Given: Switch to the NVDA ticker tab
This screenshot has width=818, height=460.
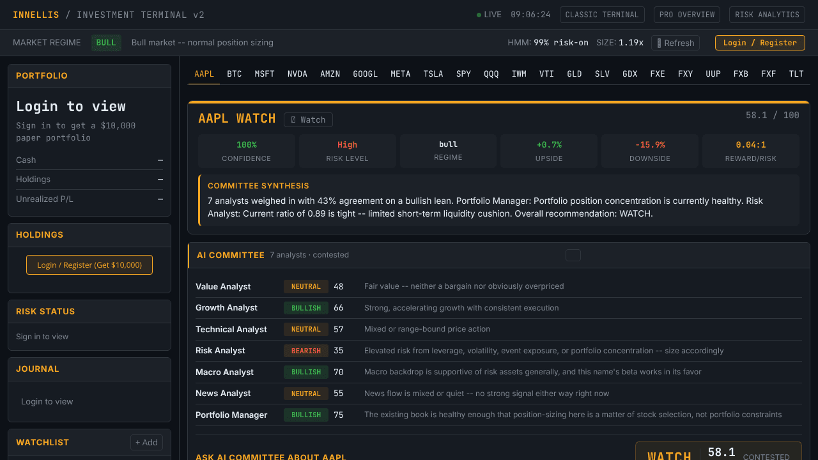Looking at the screenshot, I should tap(297, 73).
